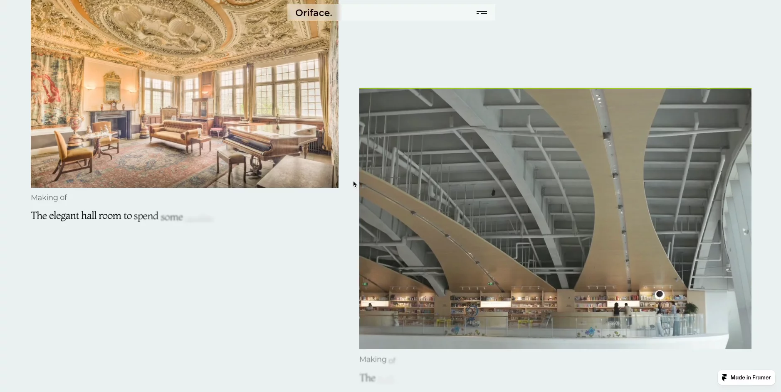Open the elegant hall room photo
The height and width of the screenshot is (392, 781).
(x=185, y=94)
